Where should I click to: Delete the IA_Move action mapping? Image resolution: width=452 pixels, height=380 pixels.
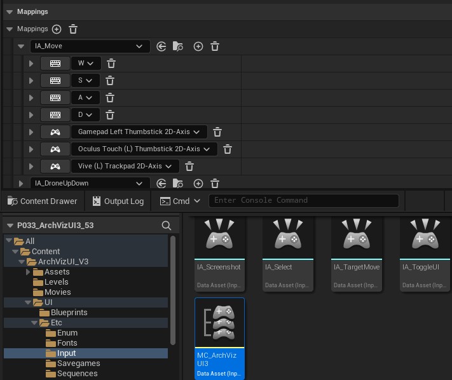point(215,46)
